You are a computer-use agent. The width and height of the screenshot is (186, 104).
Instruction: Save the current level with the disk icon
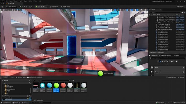pos(2,6)
